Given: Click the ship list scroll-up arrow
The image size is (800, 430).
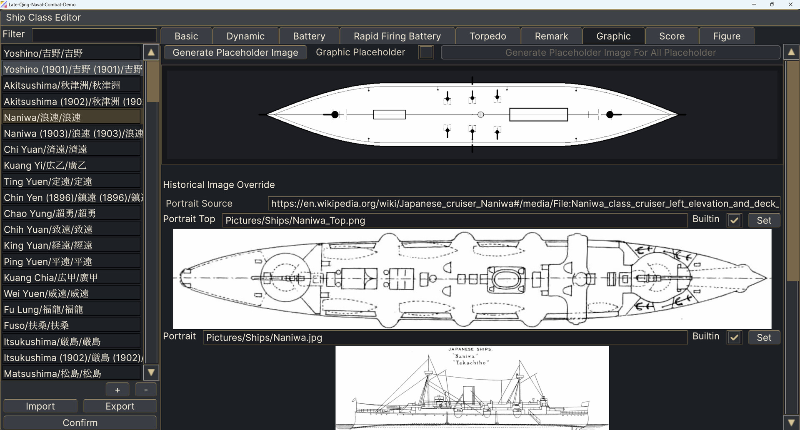Looking at the screenshot, I should tap(151, 52).
